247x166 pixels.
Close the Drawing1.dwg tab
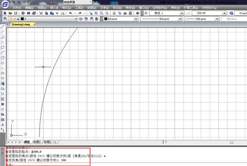34,24
